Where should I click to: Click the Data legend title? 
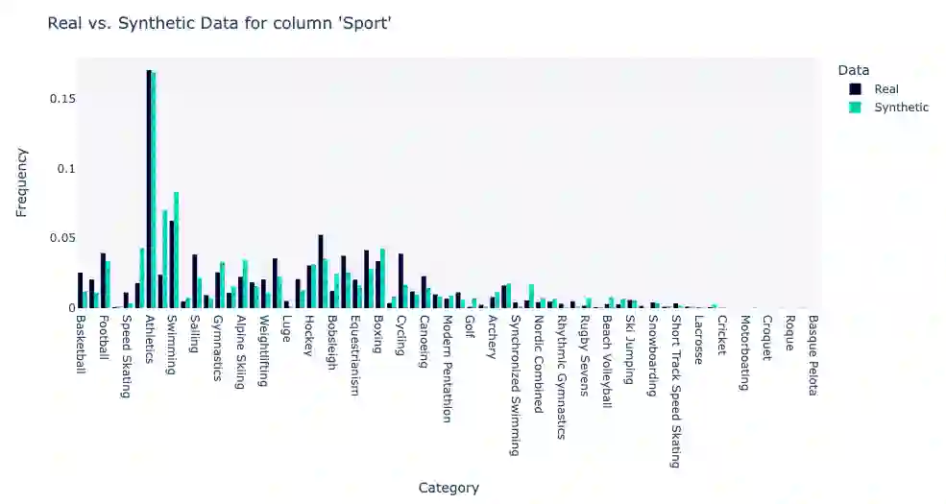[853, 70]
